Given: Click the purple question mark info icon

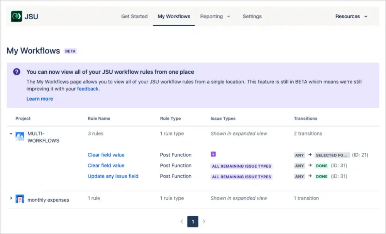Looking at the screenshot, I should coord(17,72).
